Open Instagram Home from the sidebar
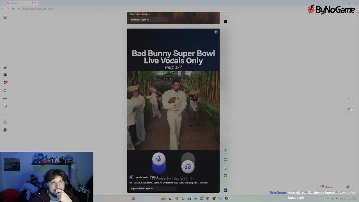Screen dimensions: 359x202 click(x=5, y=67)
